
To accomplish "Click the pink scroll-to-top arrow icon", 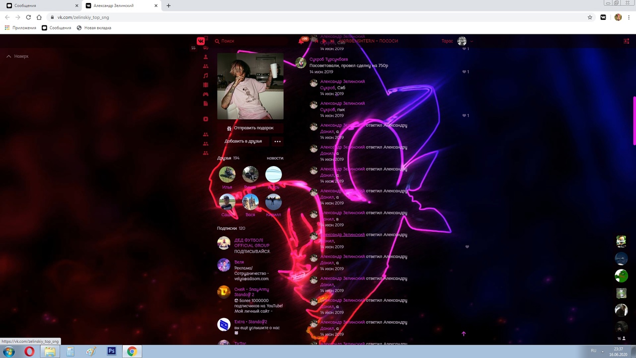I will coord(464,334).
